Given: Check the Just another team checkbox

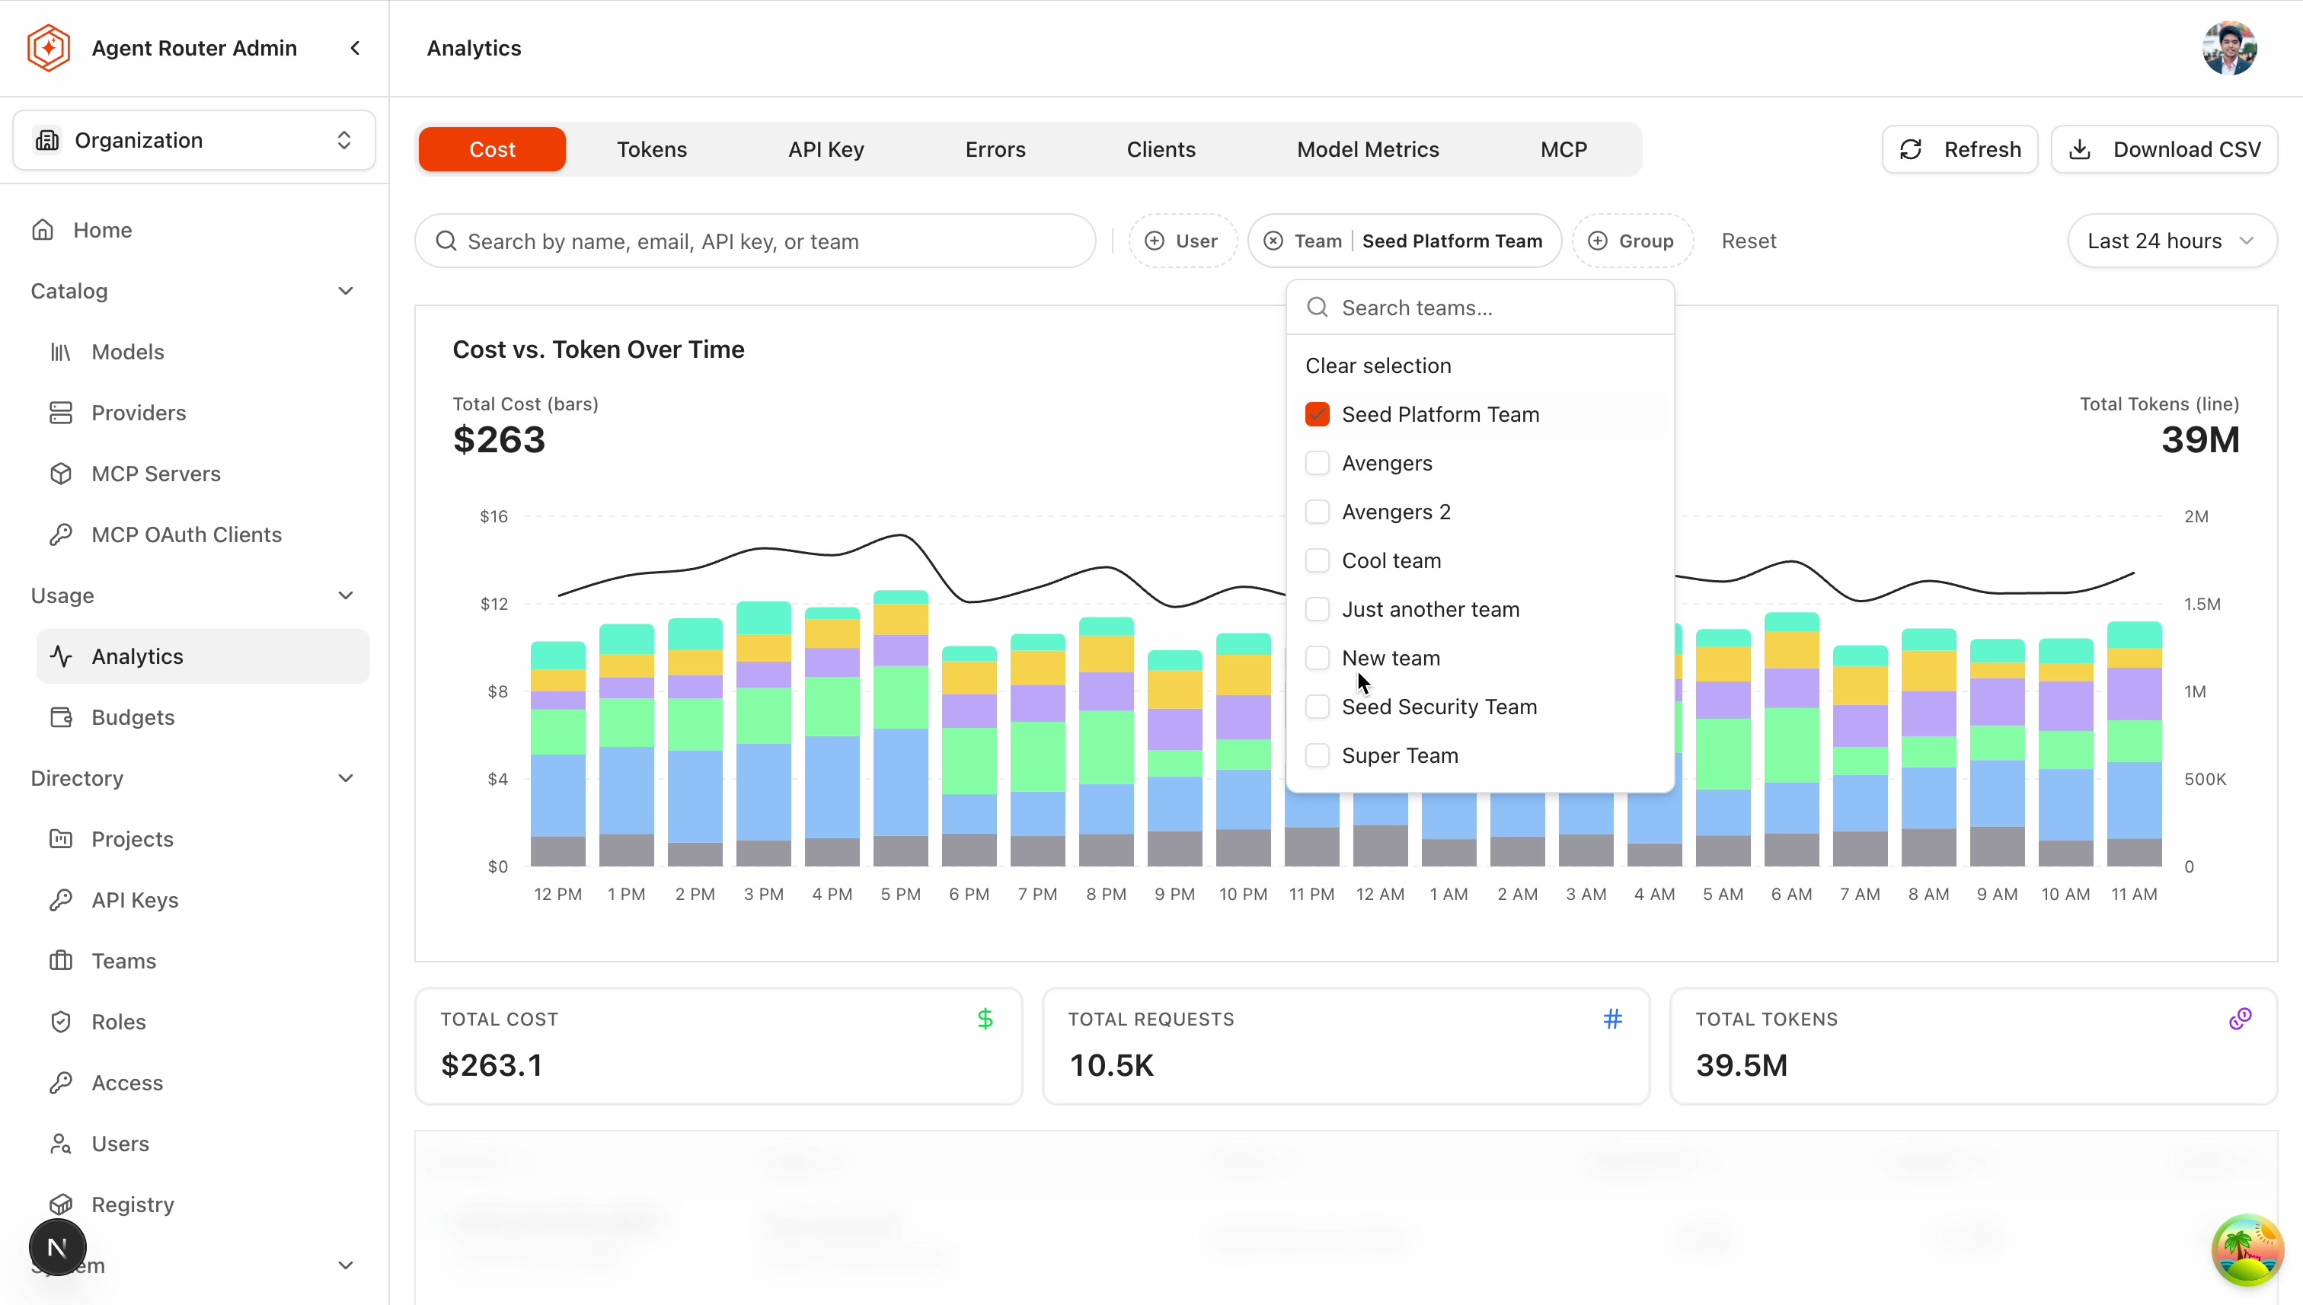Looking at the screenshot, I should pos(1317,609).
